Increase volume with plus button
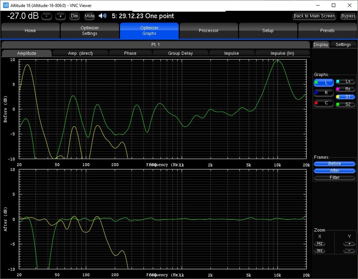Screen dimensions: 358x279 [60, 16]
